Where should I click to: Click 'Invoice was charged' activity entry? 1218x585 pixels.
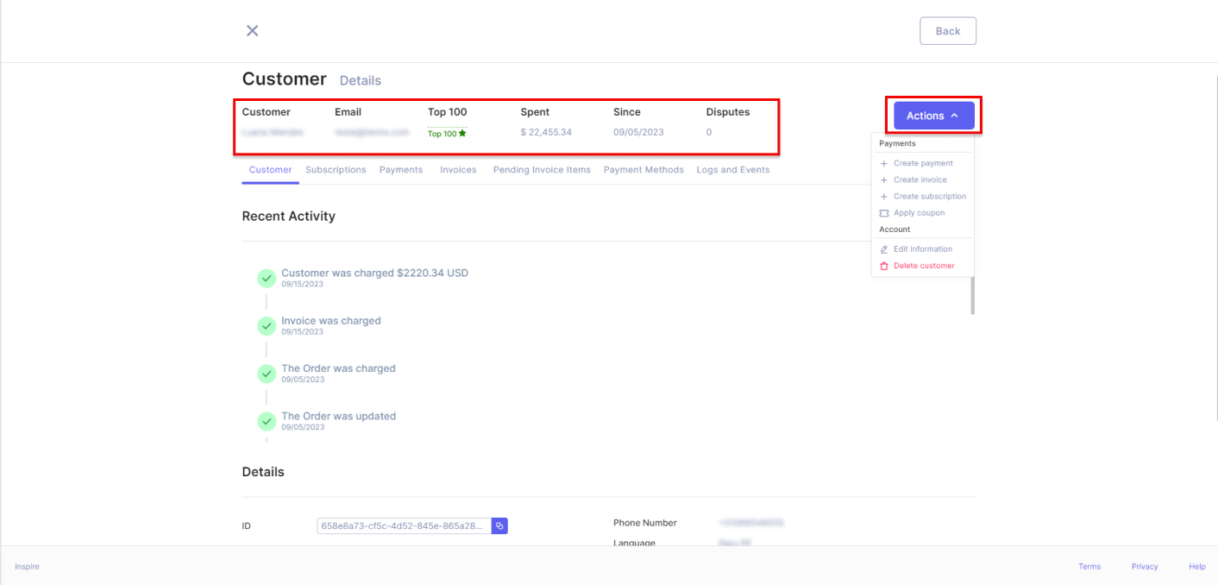click(331, 321)
